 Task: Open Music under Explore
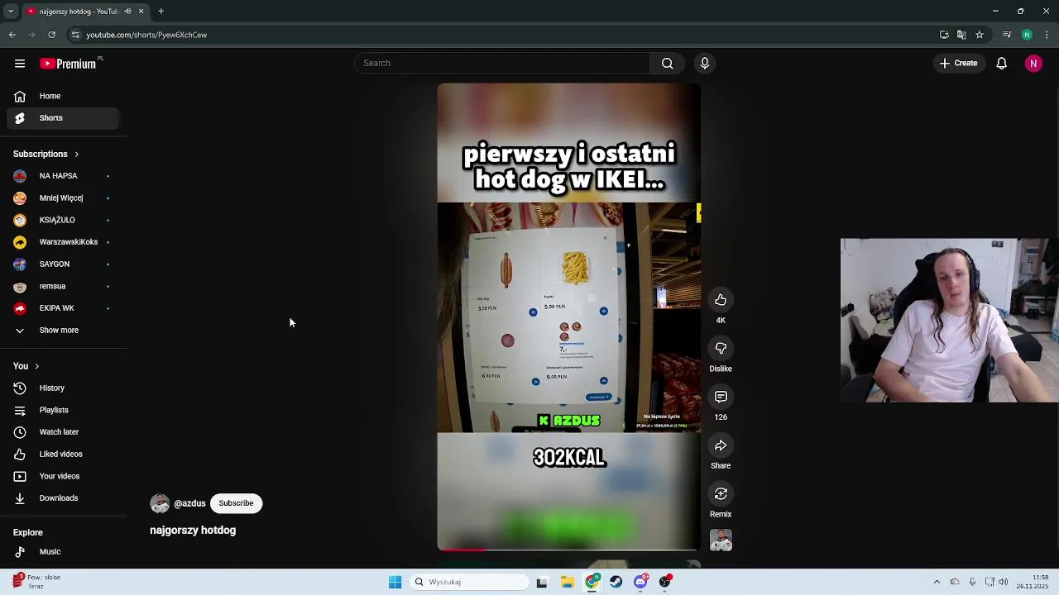(63, 552)
